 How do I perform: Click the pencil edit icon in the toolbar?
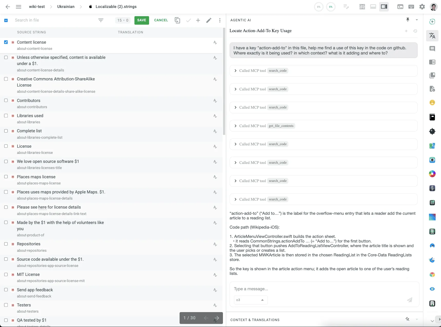(x=209, y=20)
